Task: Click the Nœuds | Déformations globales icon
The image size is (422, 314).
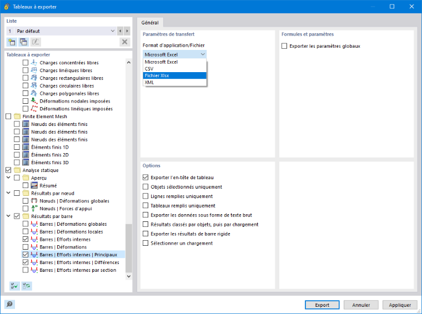Action: tap(34, 201)
